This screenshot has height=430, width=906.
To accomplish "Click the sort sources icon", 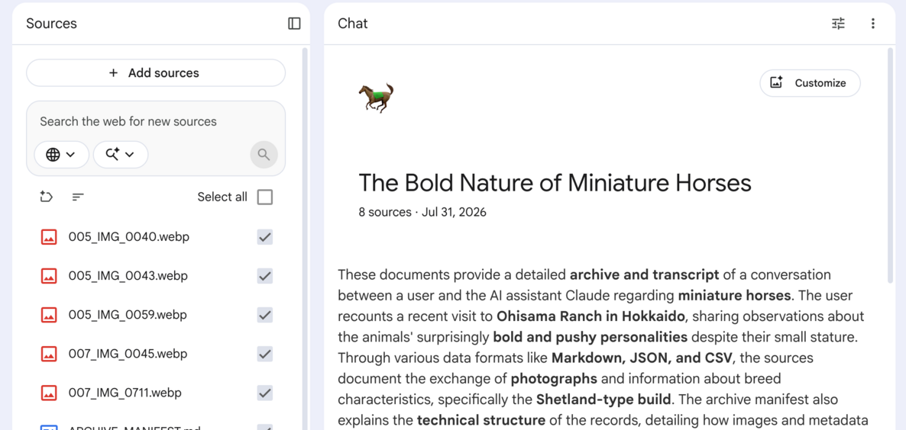I will pos(78,197).
